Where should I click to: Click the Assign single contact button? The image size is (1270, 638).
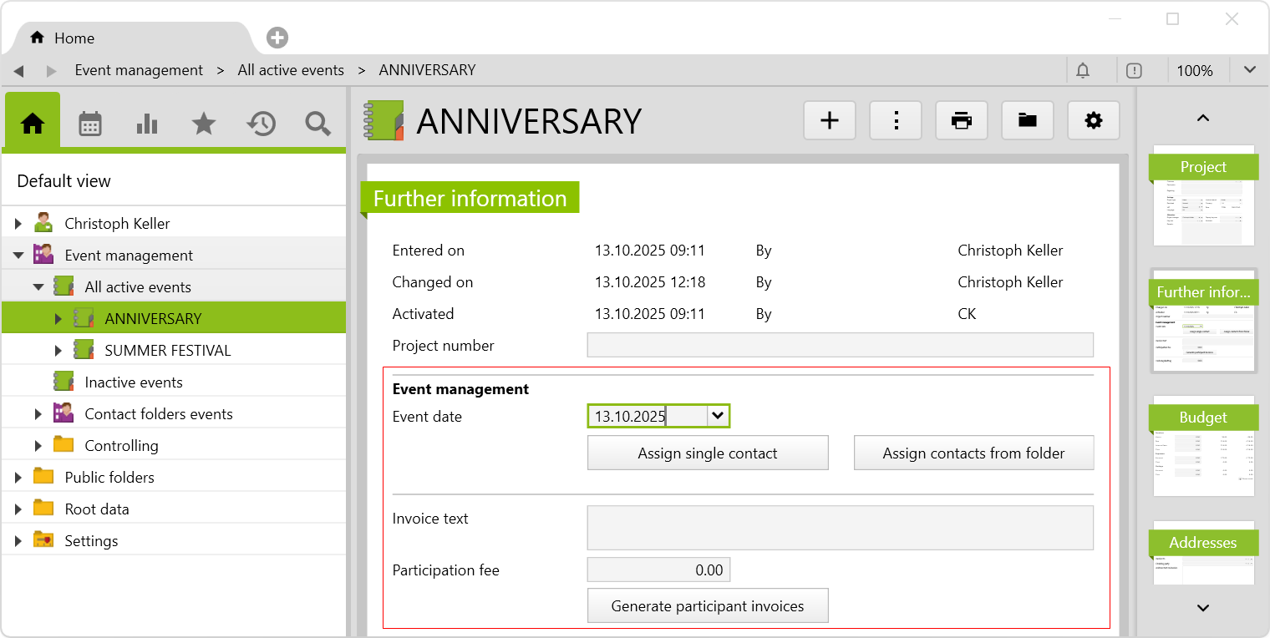tap(708, 453)
